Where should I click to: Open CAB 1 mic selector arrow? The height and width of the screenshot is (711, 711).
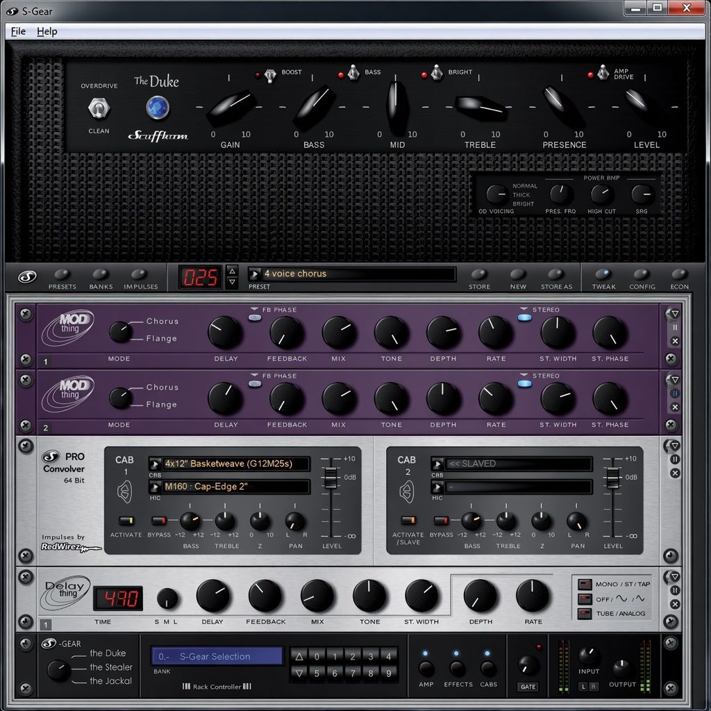[155, 487]
